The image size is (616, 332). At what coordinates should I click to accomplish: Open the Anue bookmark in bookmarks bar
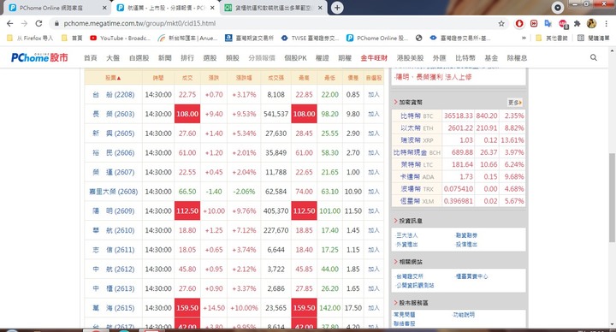click(x=187, y=39)
